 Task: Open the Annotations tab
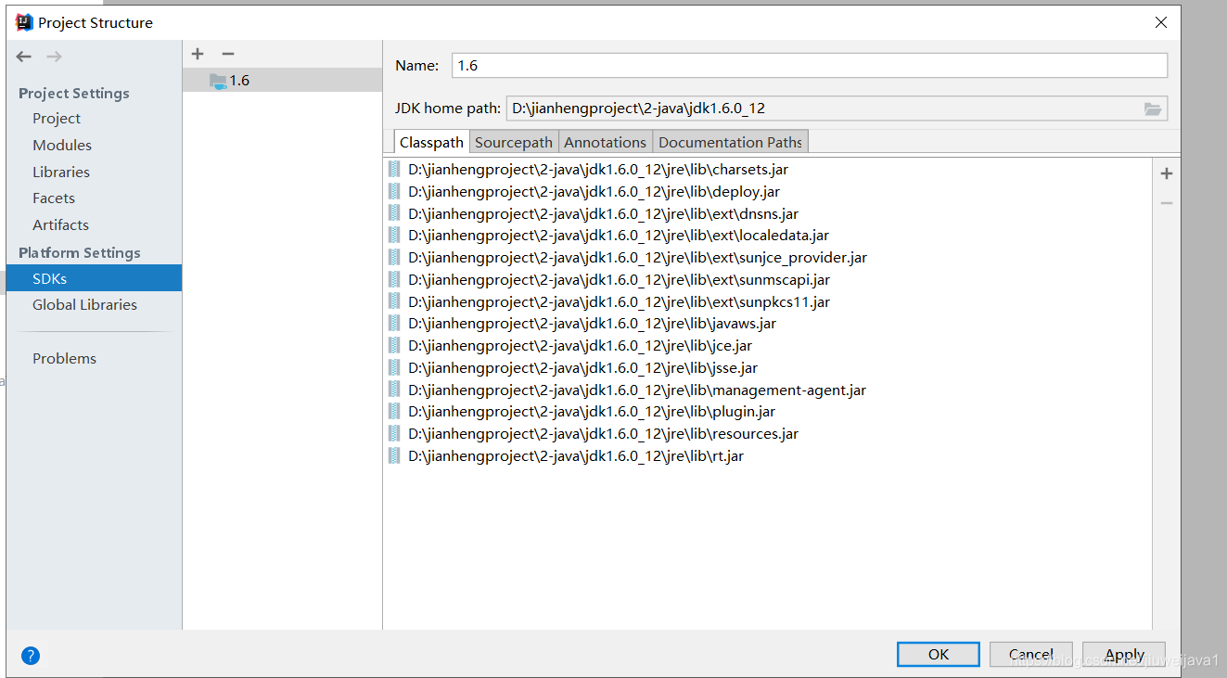pyautogui.click(x=605, y=142)
